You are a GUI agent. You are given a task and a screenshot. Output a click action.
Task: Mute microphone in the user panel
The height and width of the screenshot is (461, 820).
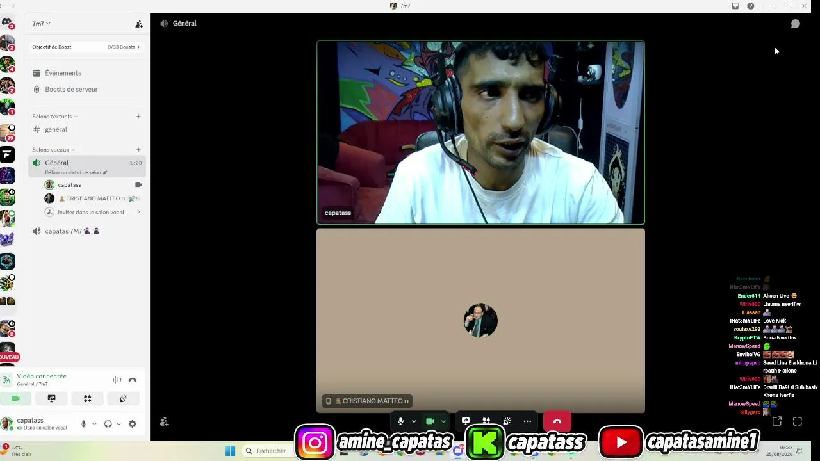[x=83, y=424]
